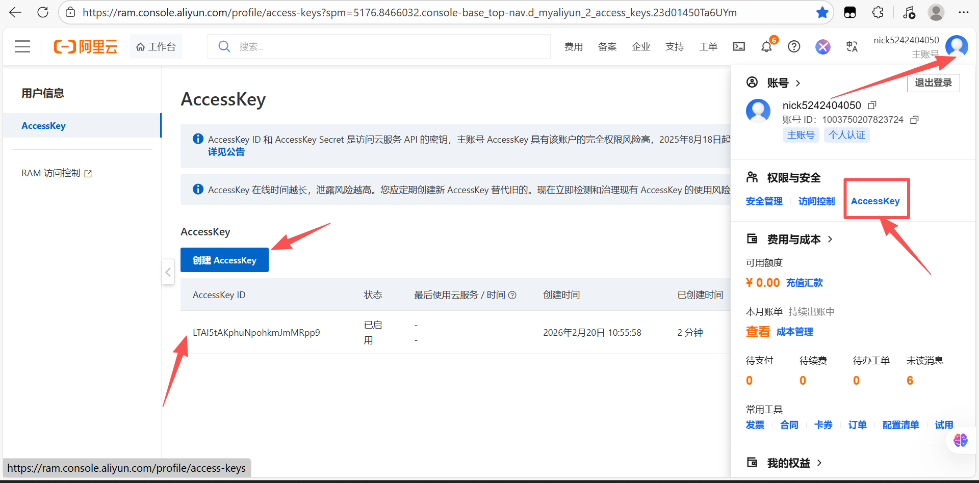This screenshot has width=979, height=483.
Task: Click the padlock site info icon
Action: (71, 12)
